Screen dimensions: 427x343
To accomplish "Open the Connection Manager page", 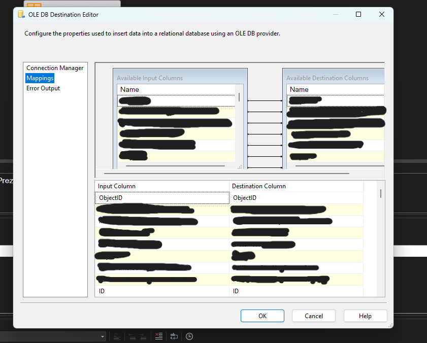I will (55, 68).
